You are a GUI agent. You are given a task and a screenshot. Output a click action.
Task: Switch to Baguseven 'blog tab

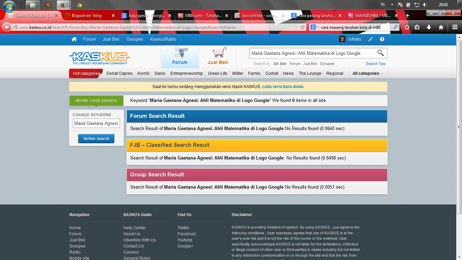(x=90, y=16)
